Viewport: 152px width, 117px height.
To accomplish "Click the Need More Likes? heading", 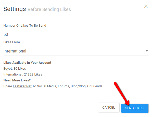I will pos(17,80).
